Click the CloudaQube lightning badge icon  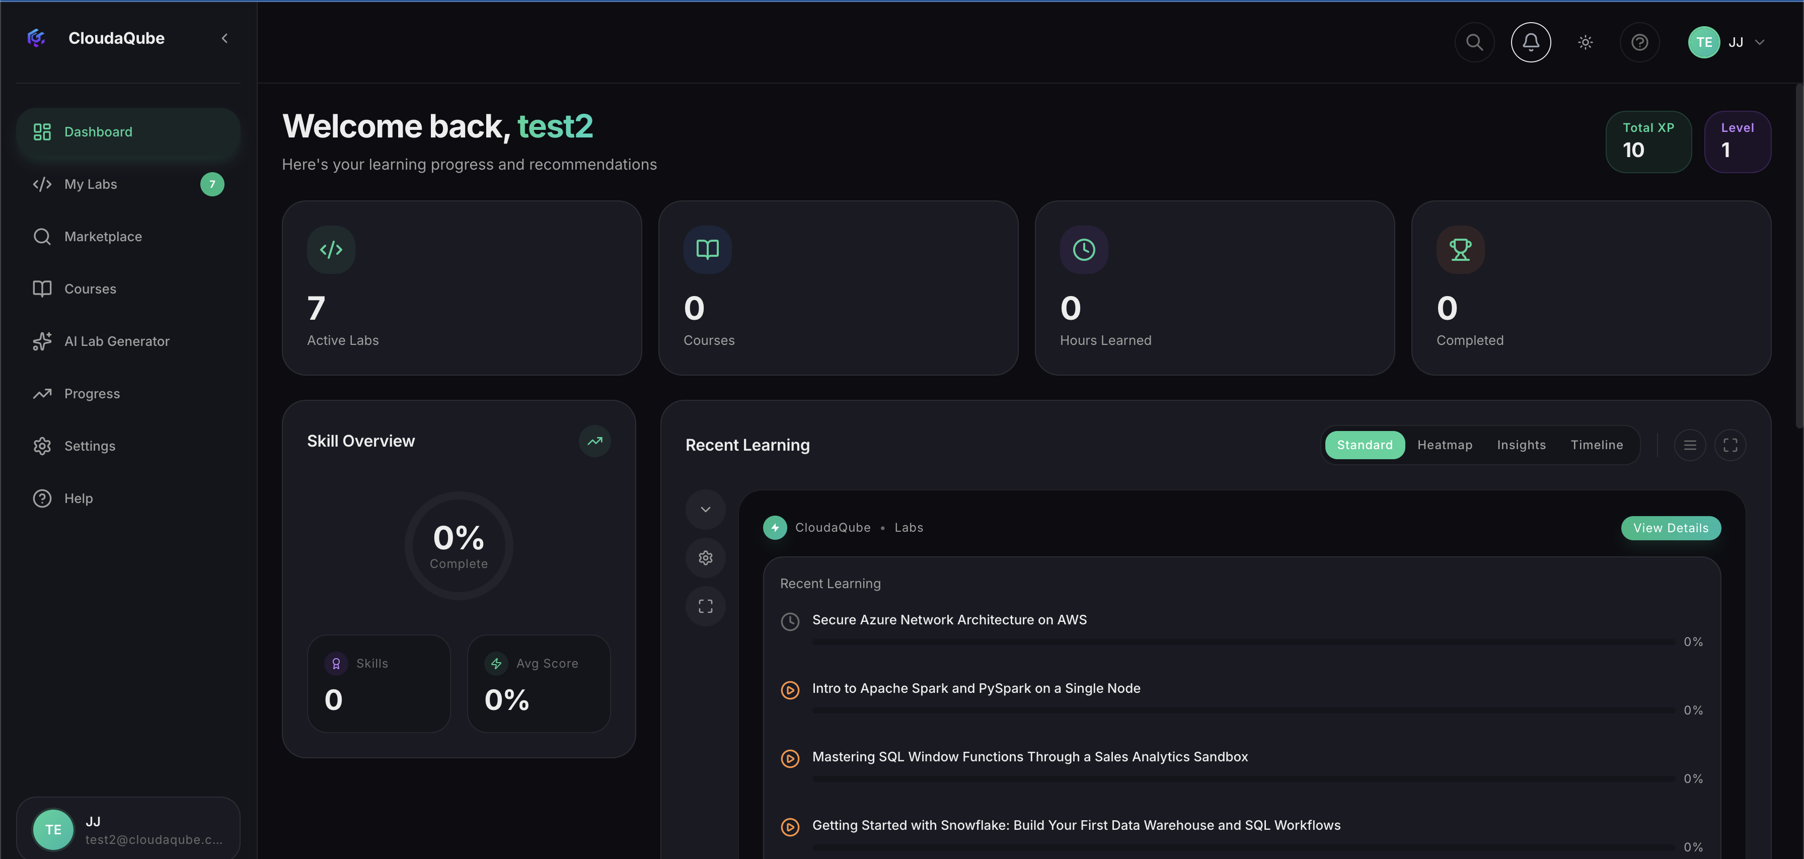pyautogui.click(x=775, y=528)
